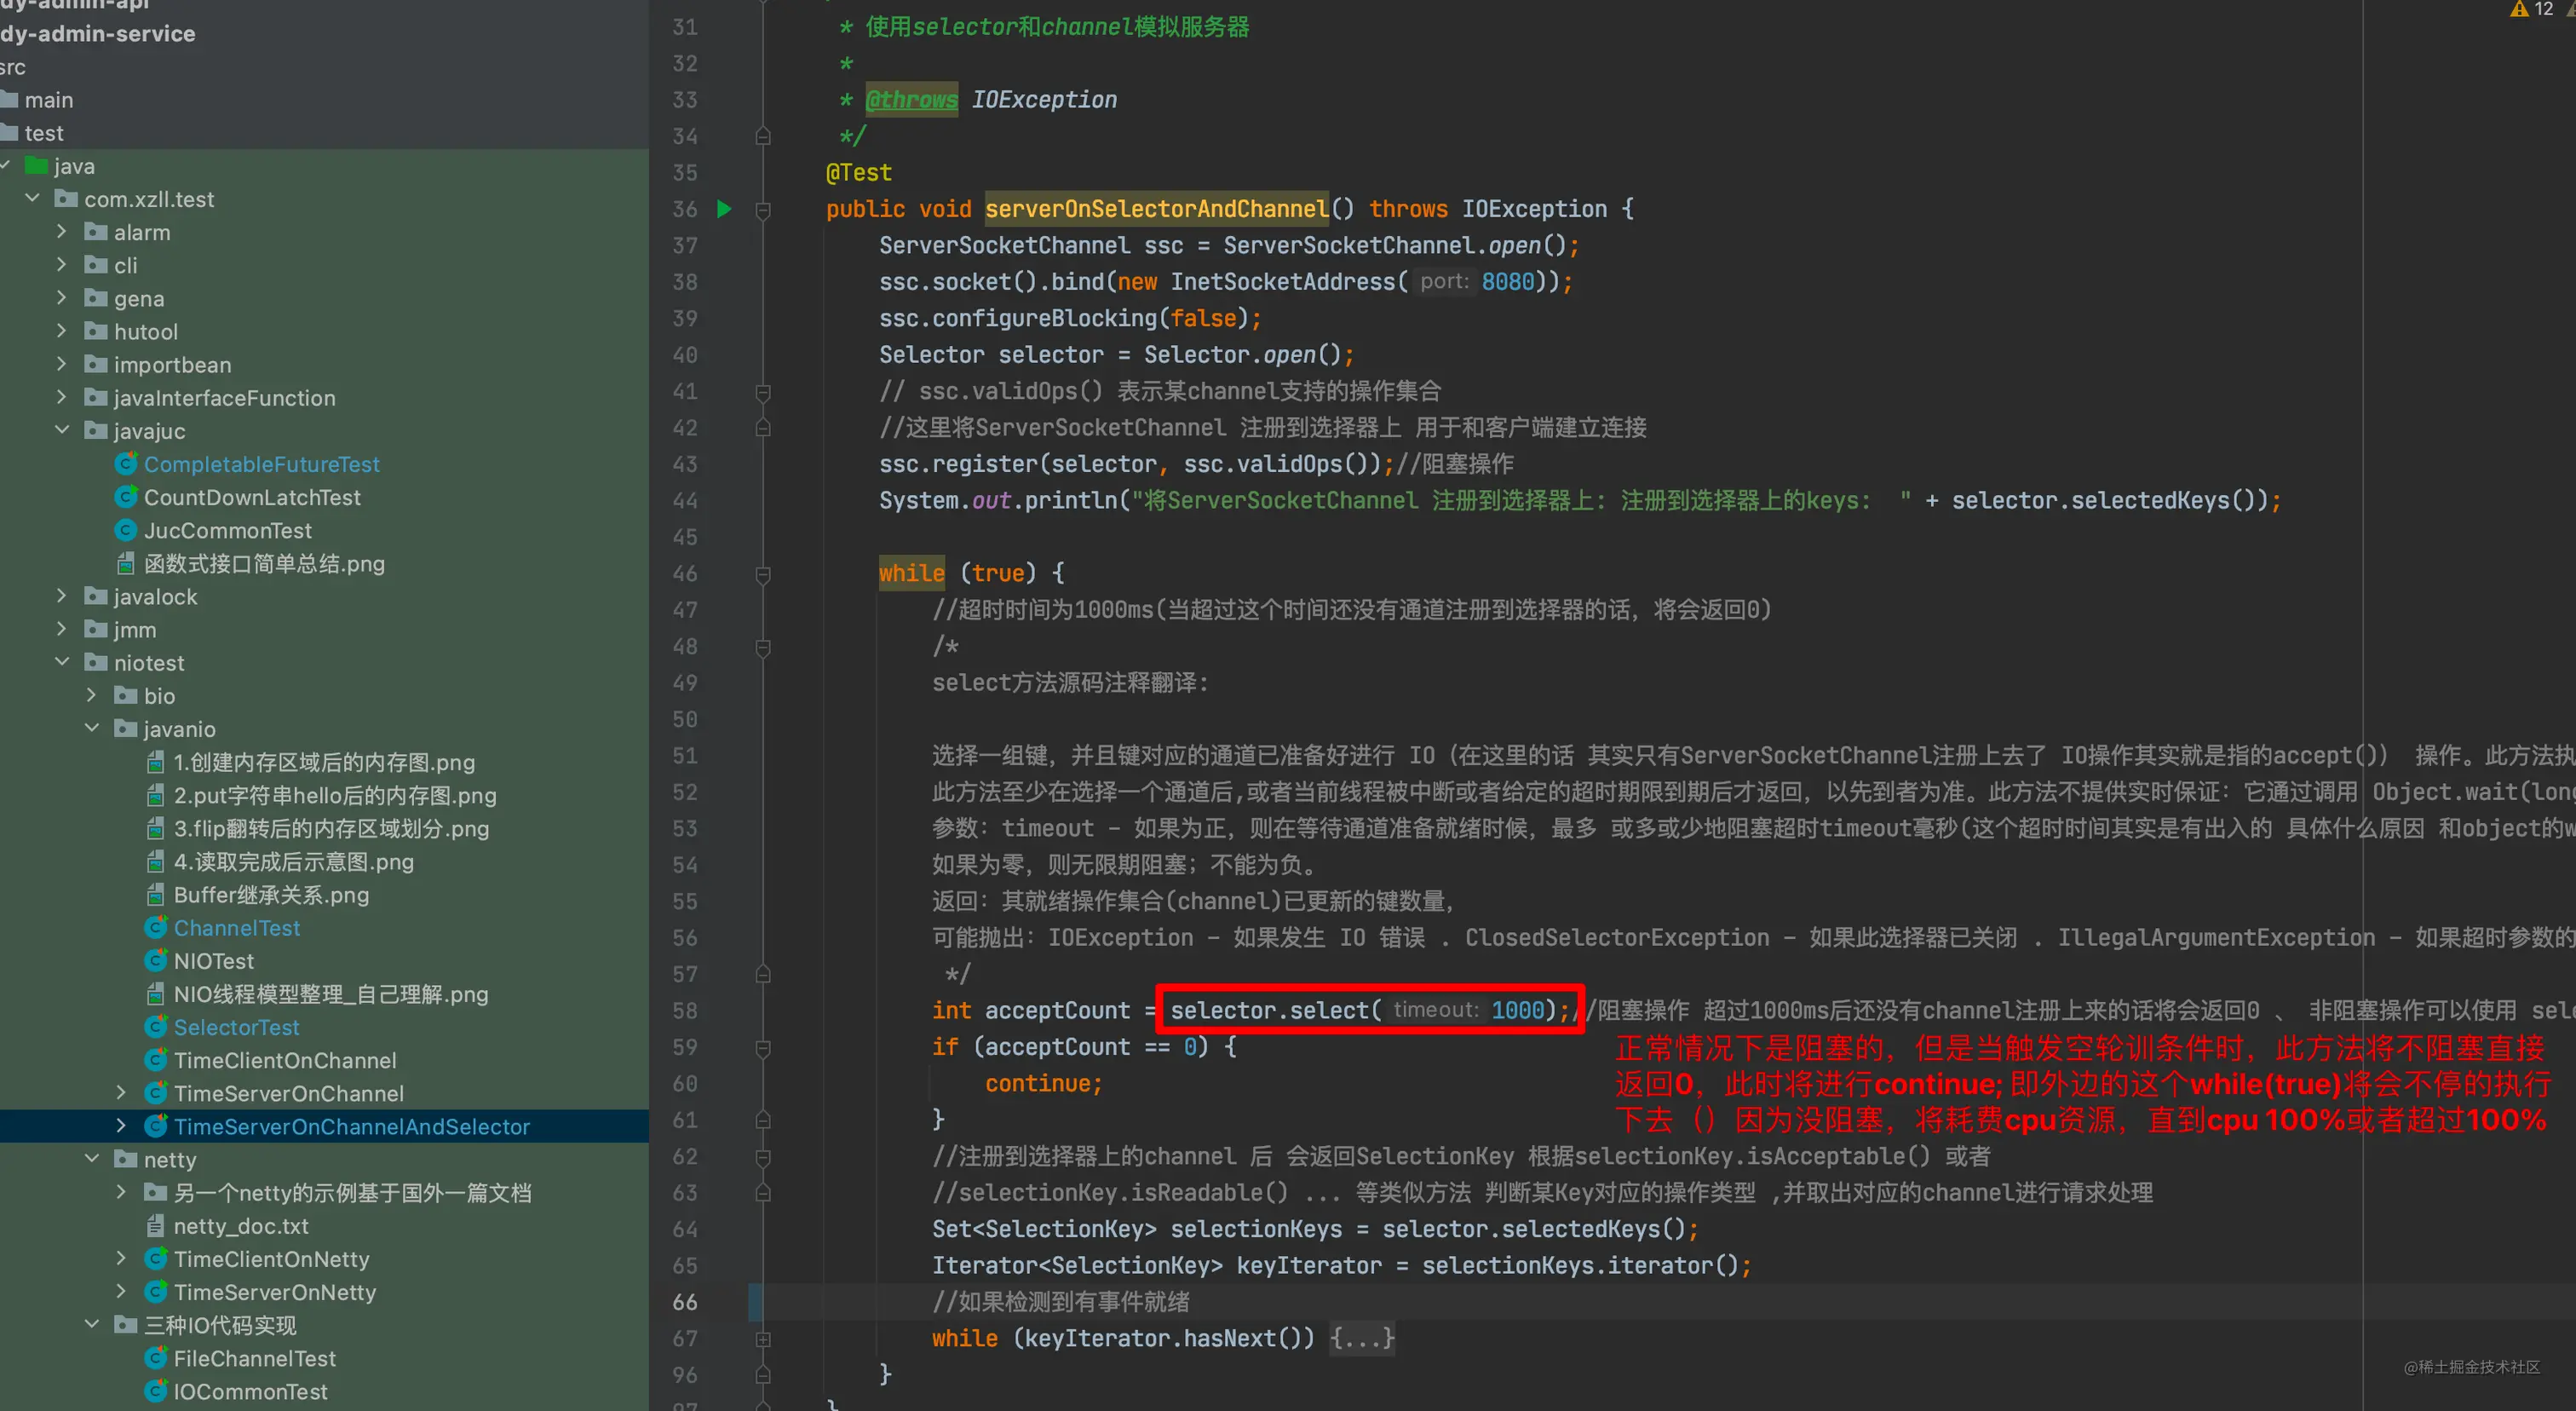Click the TimeClientOnChannel class icon
This screenshot has width=2576, height=1411.
click(156, 1060)
